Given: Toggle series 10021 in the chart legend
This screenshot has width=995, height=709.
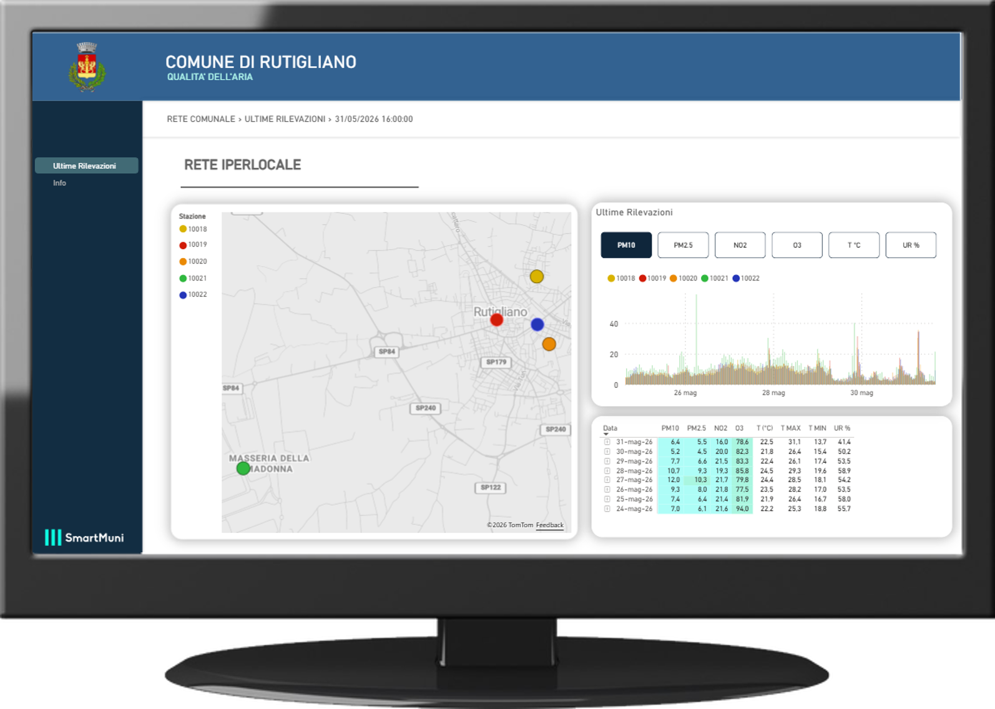Looking at the screenshot, I should point(715,279).
